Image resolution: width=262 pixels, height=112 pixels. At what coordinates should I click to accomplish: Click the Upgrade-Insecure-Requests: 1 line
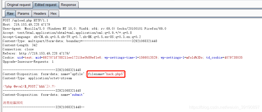coord(28,62)
